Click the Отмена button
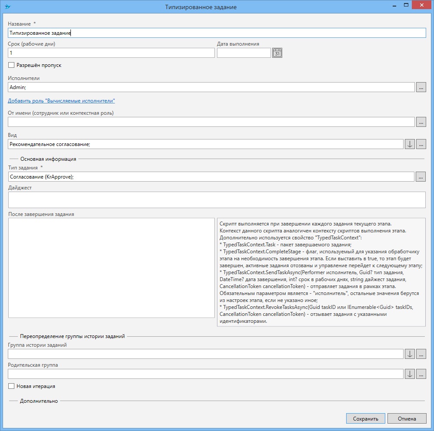This screenshot has height=431, width=434. pos(407,418)
